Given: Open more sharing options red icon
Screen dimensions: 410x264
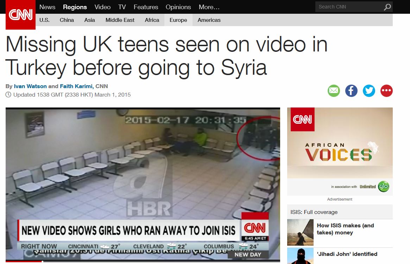Looking at the screenshot, I should point(386,91).
